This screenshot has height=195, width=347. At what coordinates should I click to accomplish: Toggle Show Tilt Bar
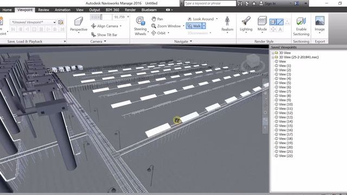click(104, 35)
